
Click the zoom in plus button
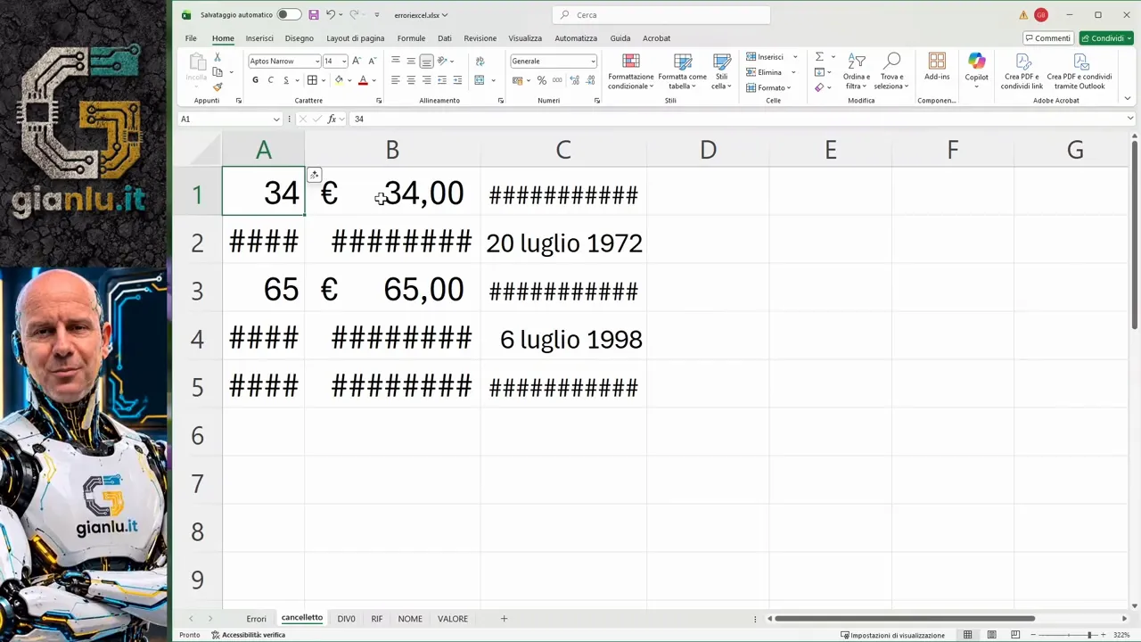point(1104,635)
